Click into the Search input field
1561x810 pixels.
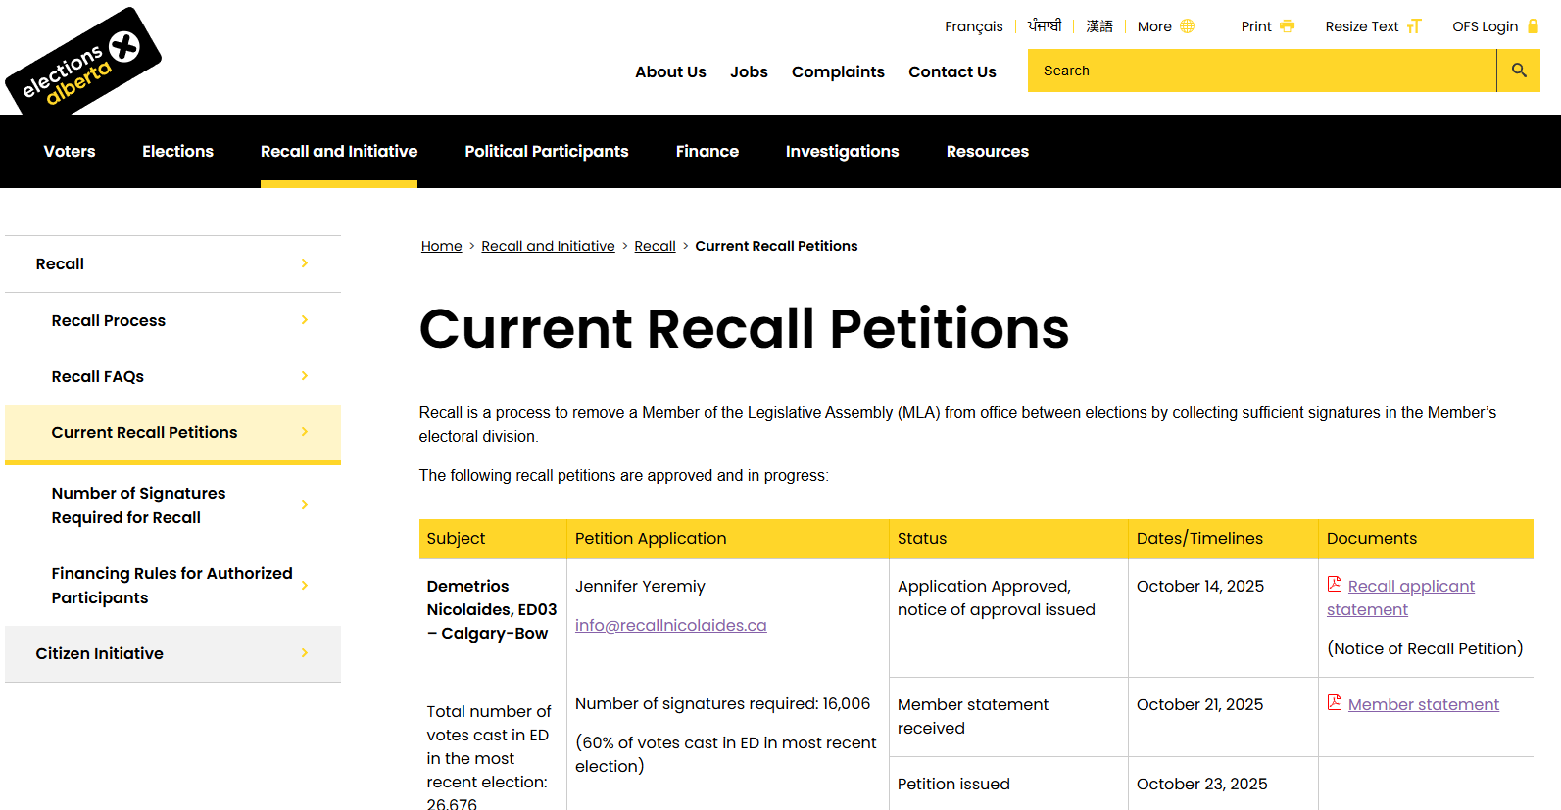click(x=1261, y=71)
